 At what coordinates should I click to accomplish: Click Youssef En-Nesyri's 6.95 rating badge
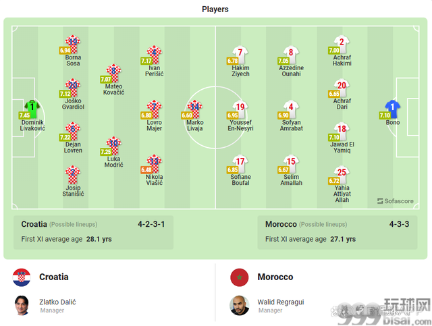coord(232,115)
